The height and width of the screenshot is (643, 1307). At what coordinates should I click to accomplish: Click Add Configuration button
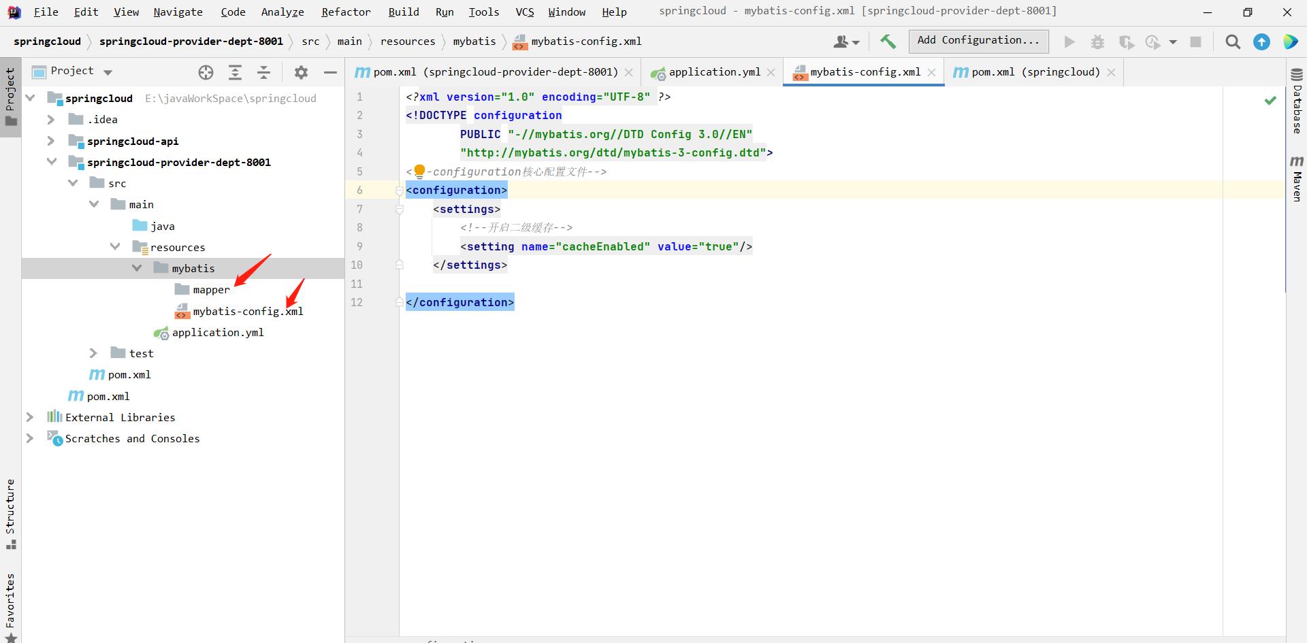(978, 41)
